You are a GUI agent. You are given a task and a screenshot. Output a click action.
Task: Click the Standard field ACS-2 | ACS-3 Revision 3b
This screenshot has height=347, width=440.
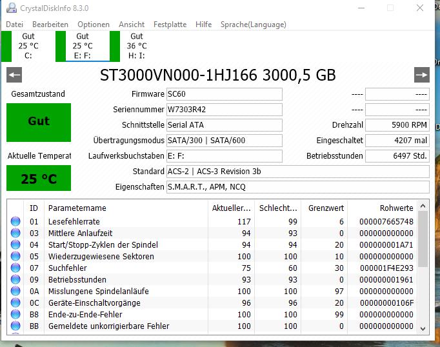[298, 172]
